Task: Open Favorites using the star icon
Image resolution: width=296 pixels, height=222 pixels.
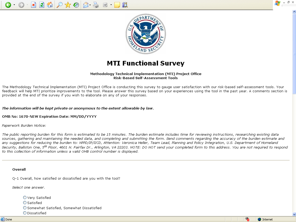Action: pos(68,5)
